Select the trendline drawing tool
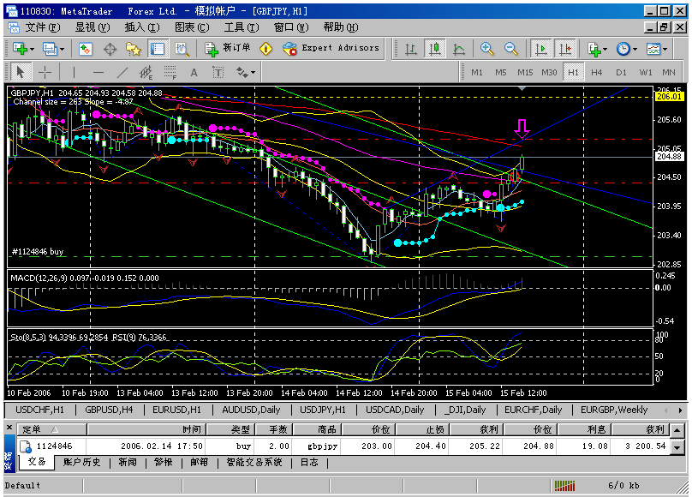692x497 pixels. [x=122, y=72]
